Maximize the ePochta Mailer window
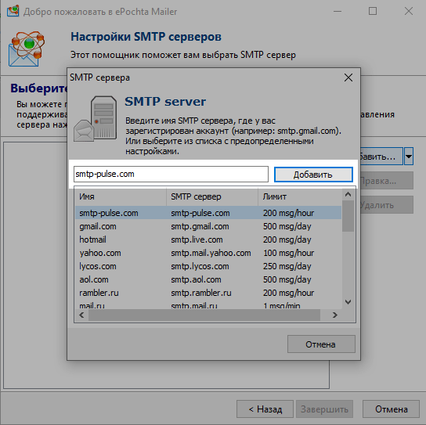The image size is (426, 425). 373,11
